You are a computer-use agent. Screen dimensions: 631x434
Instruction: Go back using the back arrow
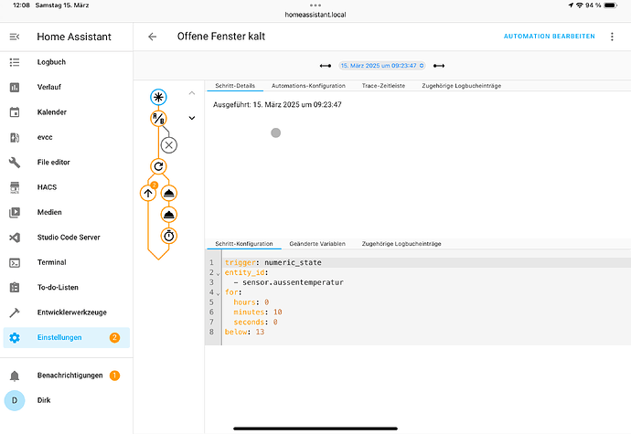(153, 37)
